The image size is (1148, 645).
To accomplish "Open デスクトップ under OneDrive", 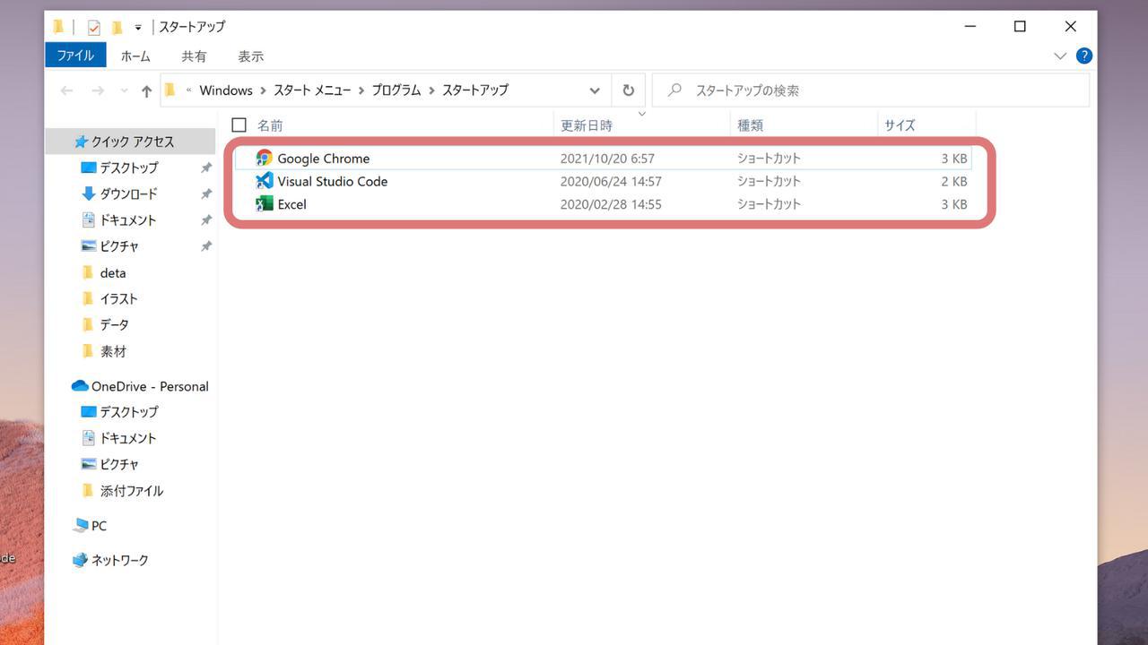I will (x=128, y=412).
